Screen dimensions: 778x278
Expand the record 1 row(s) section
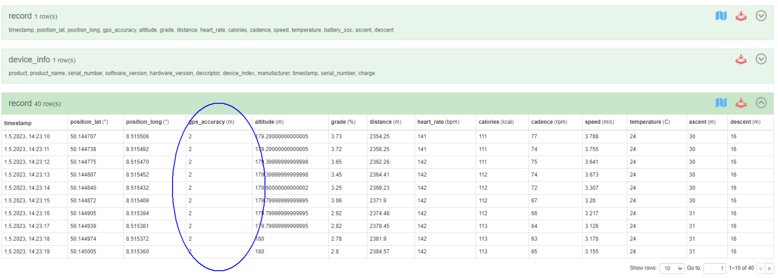(761, 16)
